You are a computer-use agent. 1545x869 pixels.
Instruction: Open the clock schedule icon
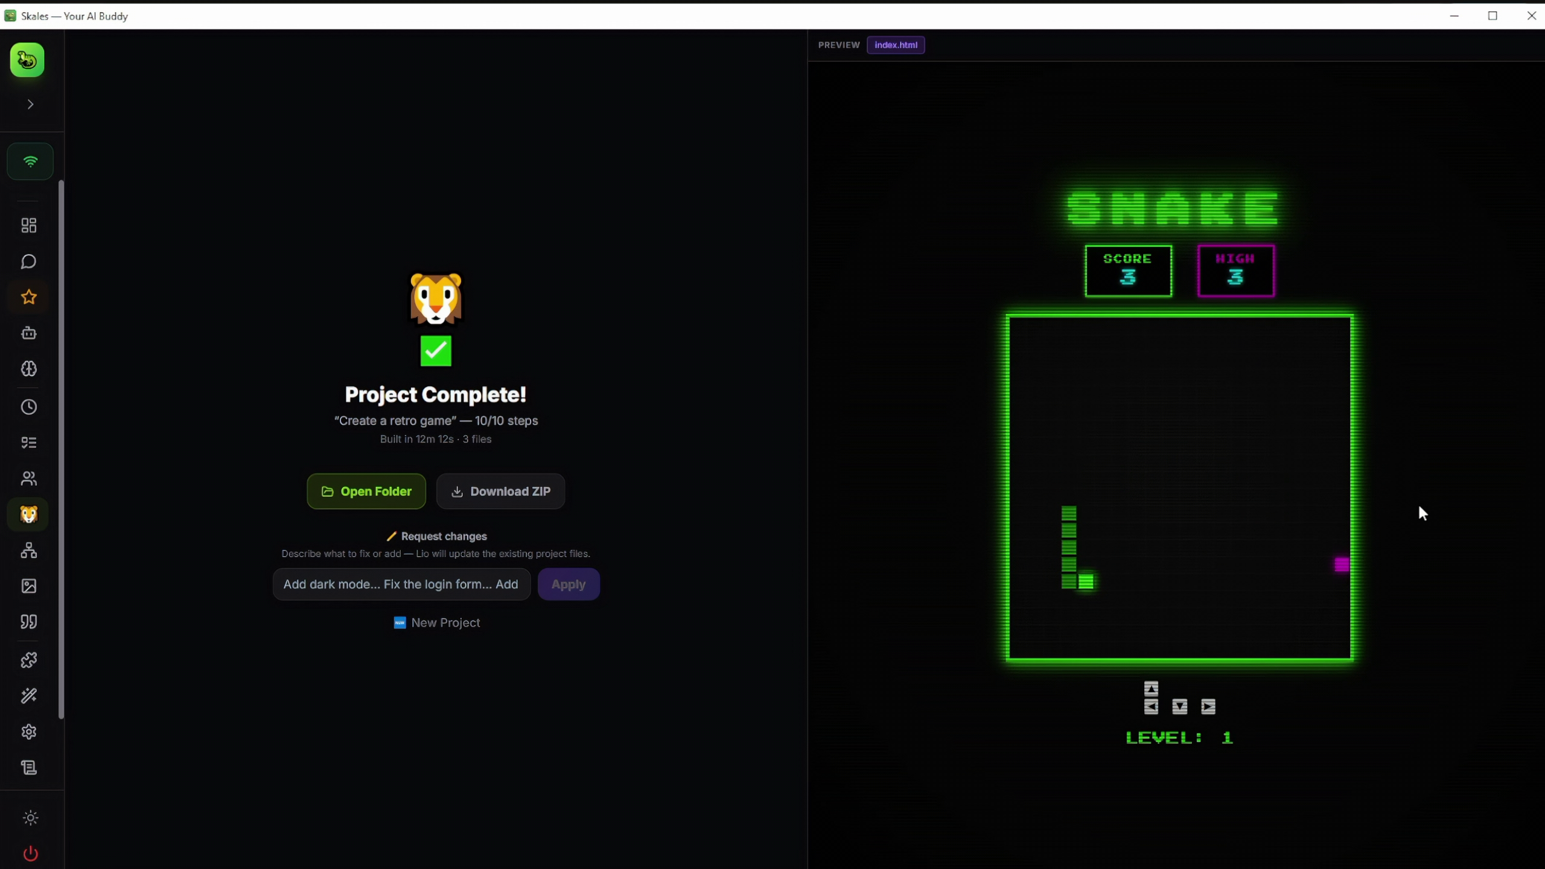28,407
